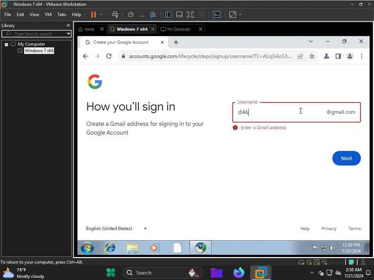The image size is (374, 280).
Task: Open Chrome Labs flask icon
Action: point(326,56)
